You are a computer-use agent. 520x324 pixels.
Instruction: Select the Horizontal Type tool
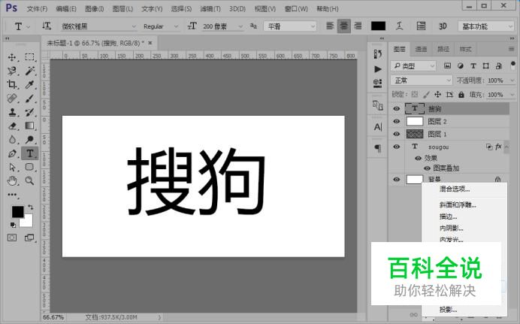coord(29,153)
